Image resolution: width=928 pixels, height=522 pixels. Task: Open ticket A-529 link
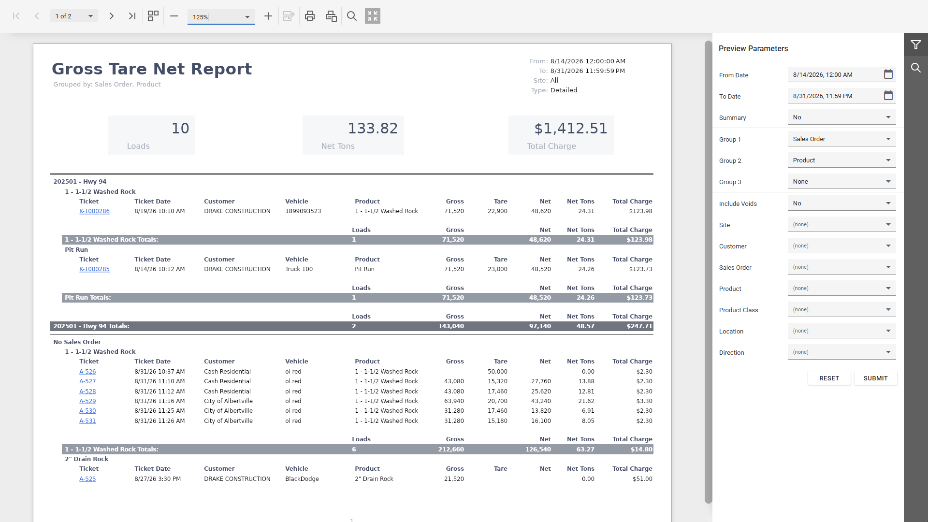[87, 401]
